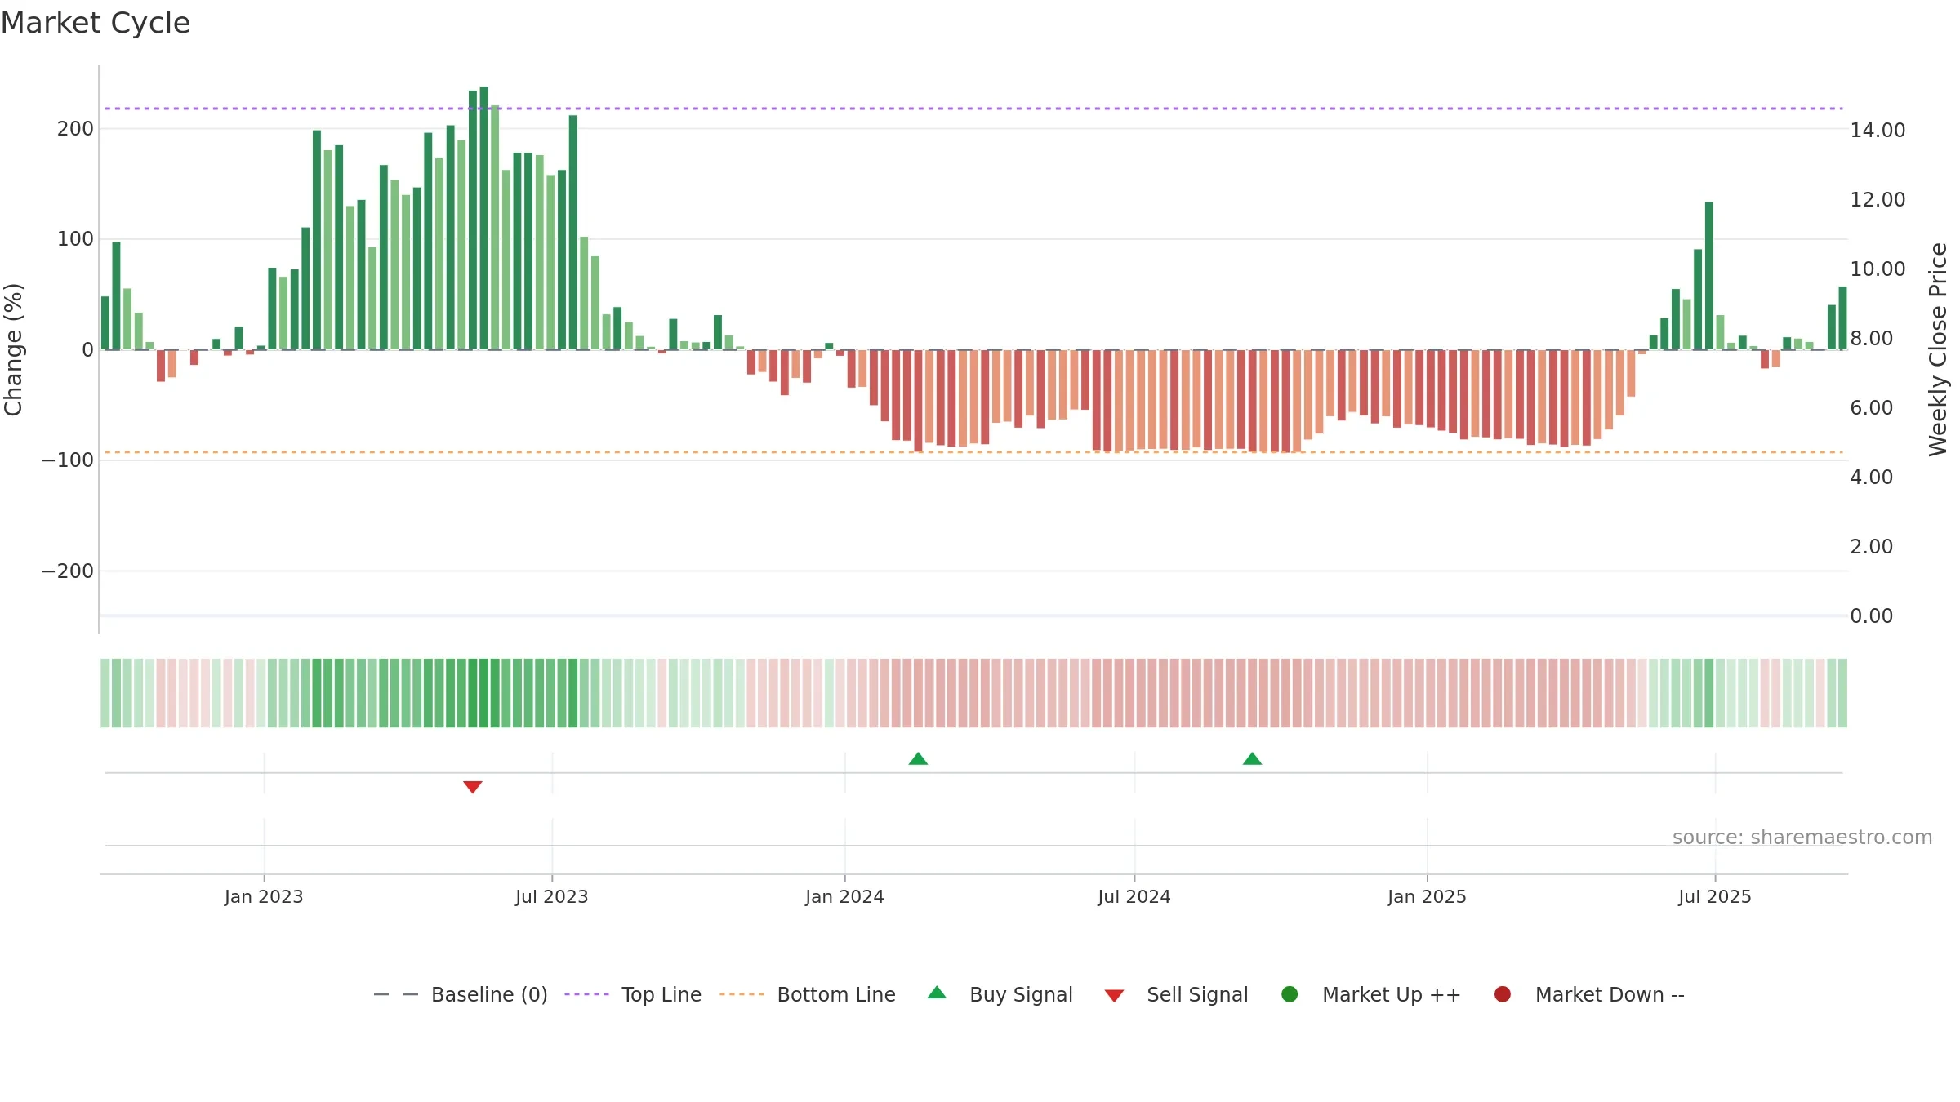Click the 8.00 tick on the price axis
Viewport: 1960px width, 1102px height.
pos(1871,339)
